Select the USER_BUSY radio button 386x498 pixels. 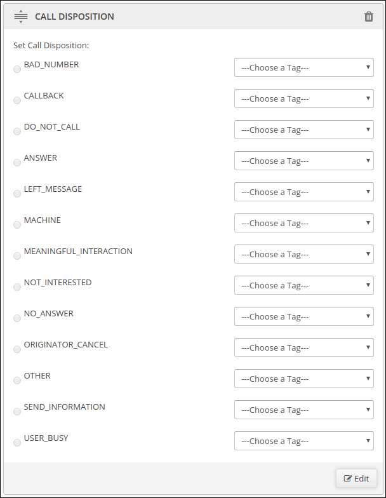point(17,443)
